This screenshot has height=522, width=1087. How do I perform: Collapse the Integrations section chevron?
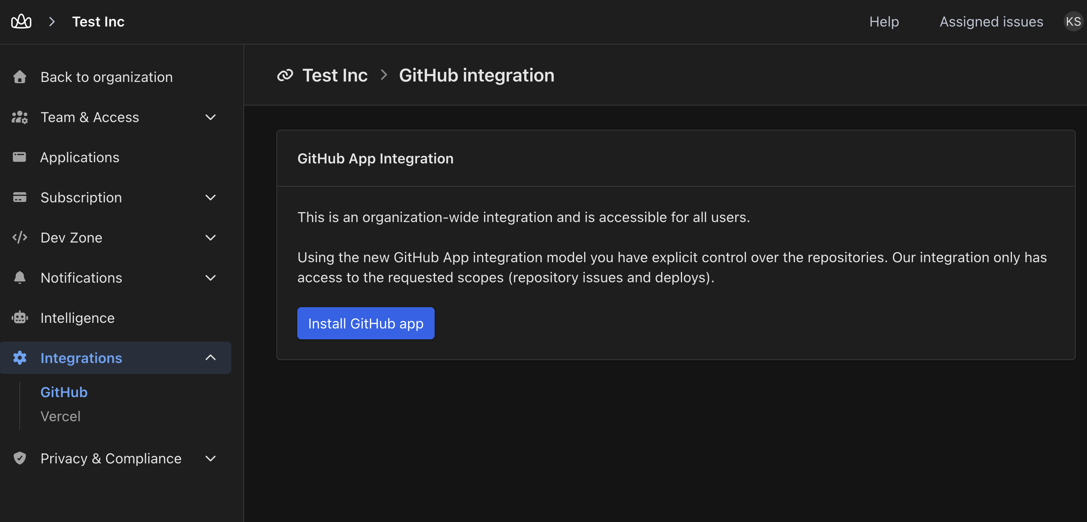click(210, 357)
